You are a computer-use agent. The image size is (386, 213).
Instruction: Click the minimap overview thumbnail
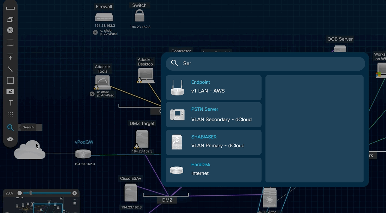coord(41,205)
